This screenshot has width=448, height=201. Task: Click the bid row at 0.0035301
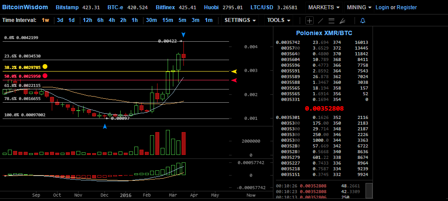[x=322, y=117]
